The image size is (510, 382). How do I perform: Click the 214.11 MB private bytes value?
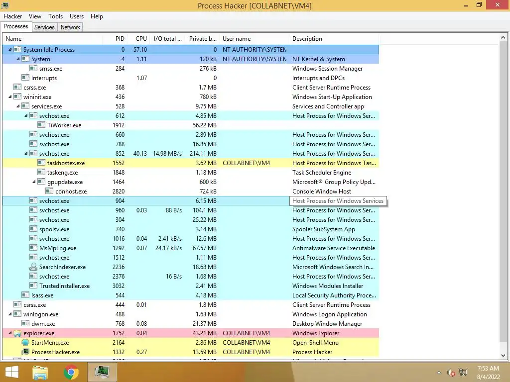[x=203, y=153]
